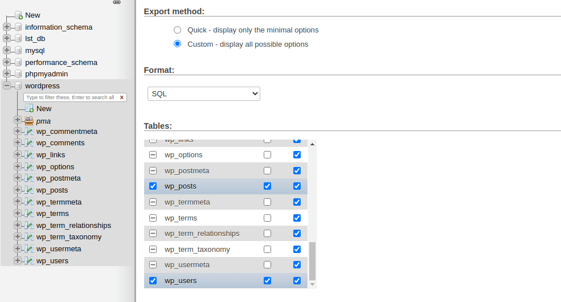Click the wp_usermeta table icon in tree

tap(30, 248)
